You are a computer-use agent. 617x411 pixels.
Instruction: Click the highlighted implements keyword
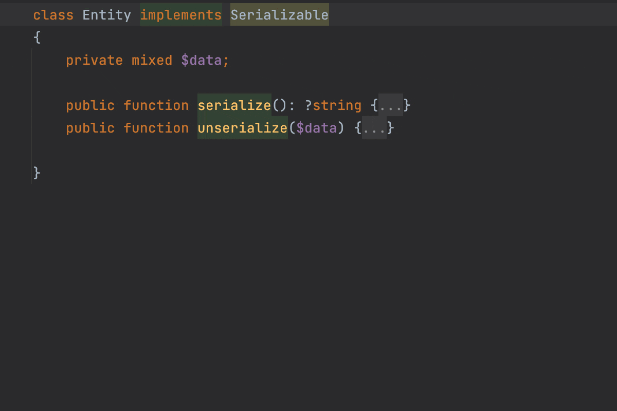pyautogui.click(x=181, y=15)
